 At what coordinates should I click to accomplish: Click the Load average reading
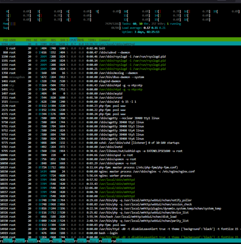tap(144, 28)
